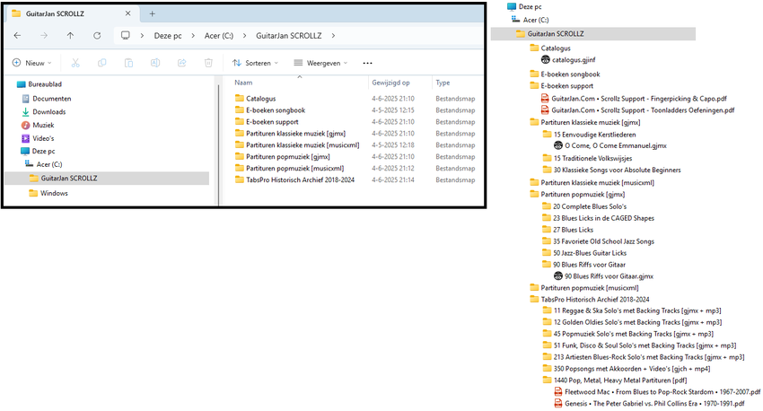Select Acer (C:) in navigation pane
763x411 pixels.
[x=44, y=164]
